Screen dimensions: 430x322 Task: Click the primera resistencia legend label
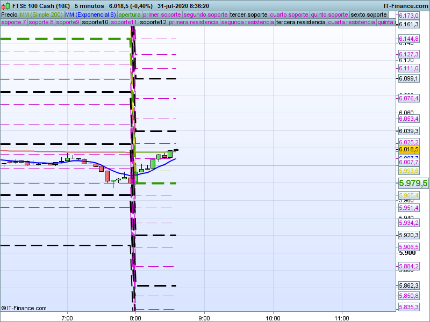193,23
